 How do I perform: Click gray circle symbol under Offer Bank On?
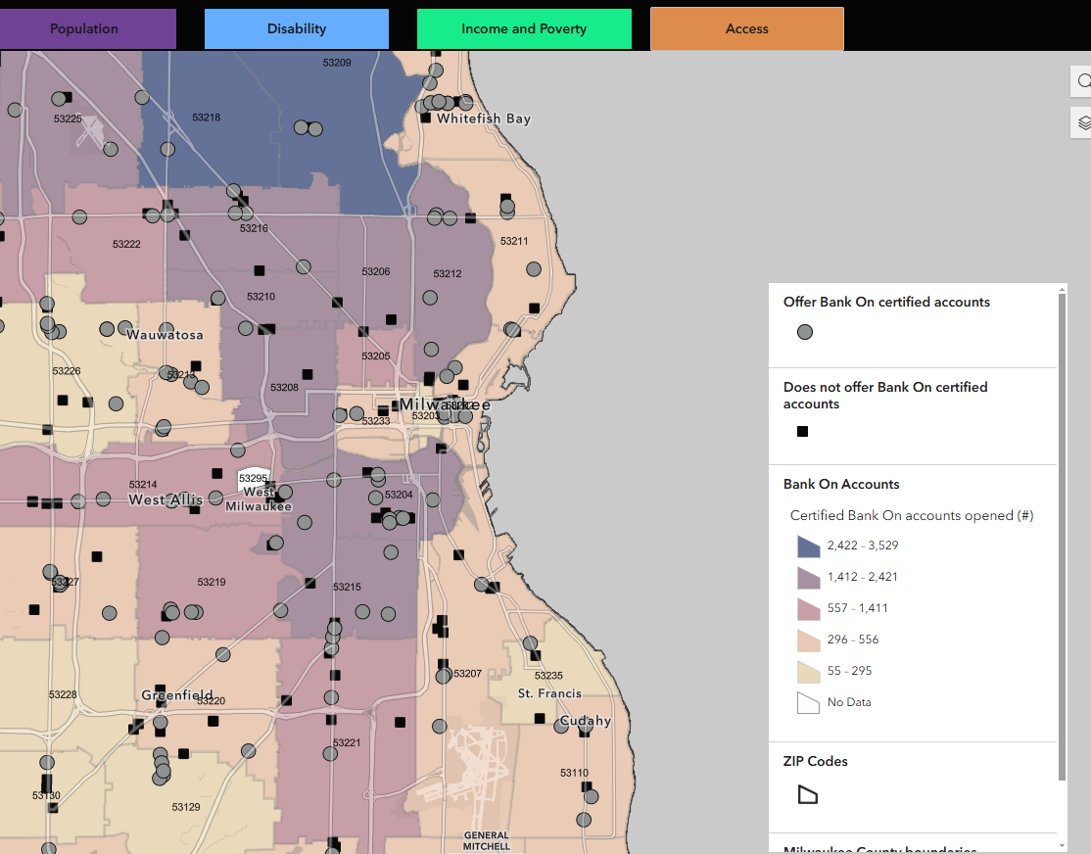[805, 332]
